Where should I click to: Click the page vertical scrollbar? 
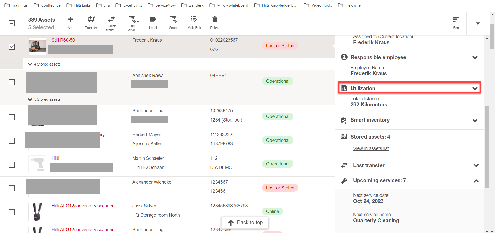(492, 36)
